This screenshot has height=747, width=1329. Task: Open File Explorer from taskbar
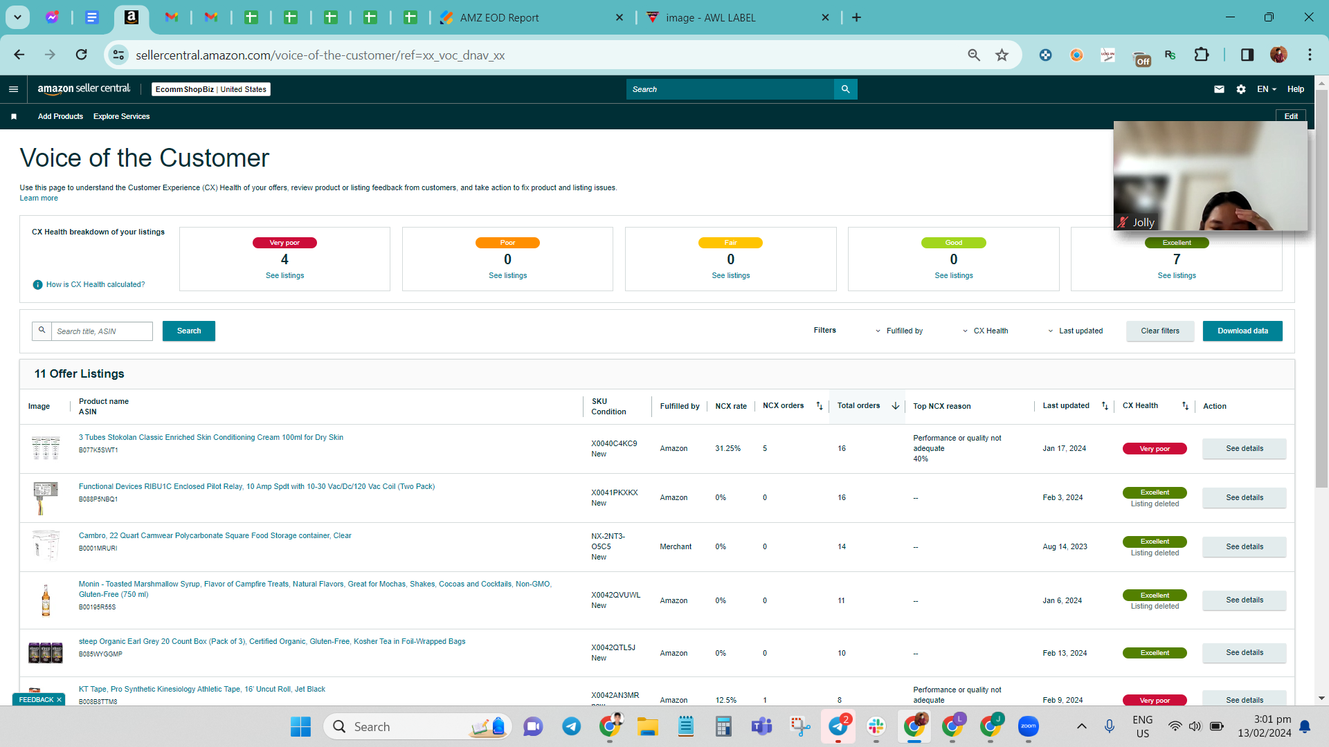[648, 727]
